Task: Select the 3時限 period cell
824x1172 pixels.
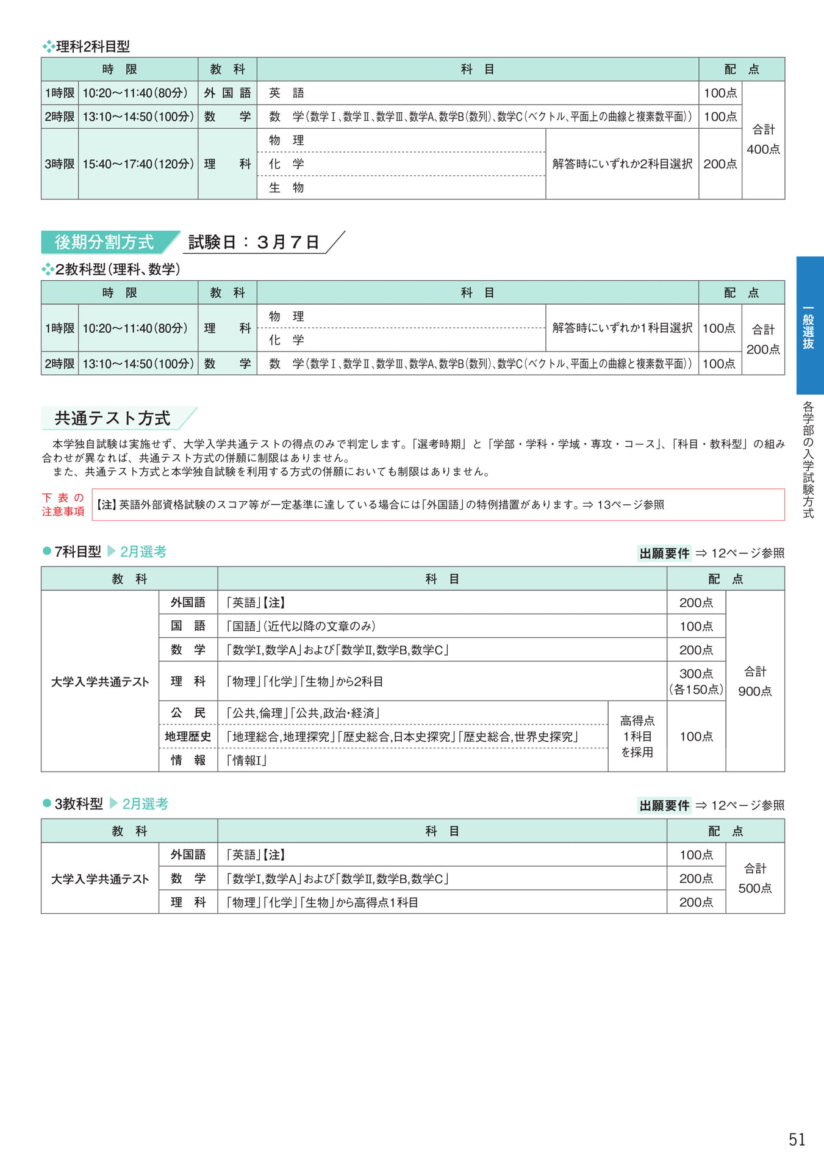Action: coord(60,164)
